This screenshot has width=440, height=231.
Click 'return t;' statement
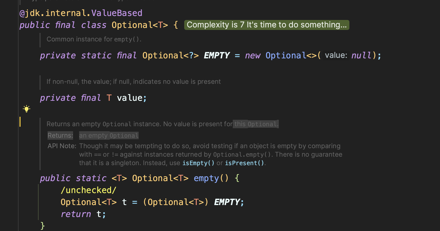coord(83,214)
